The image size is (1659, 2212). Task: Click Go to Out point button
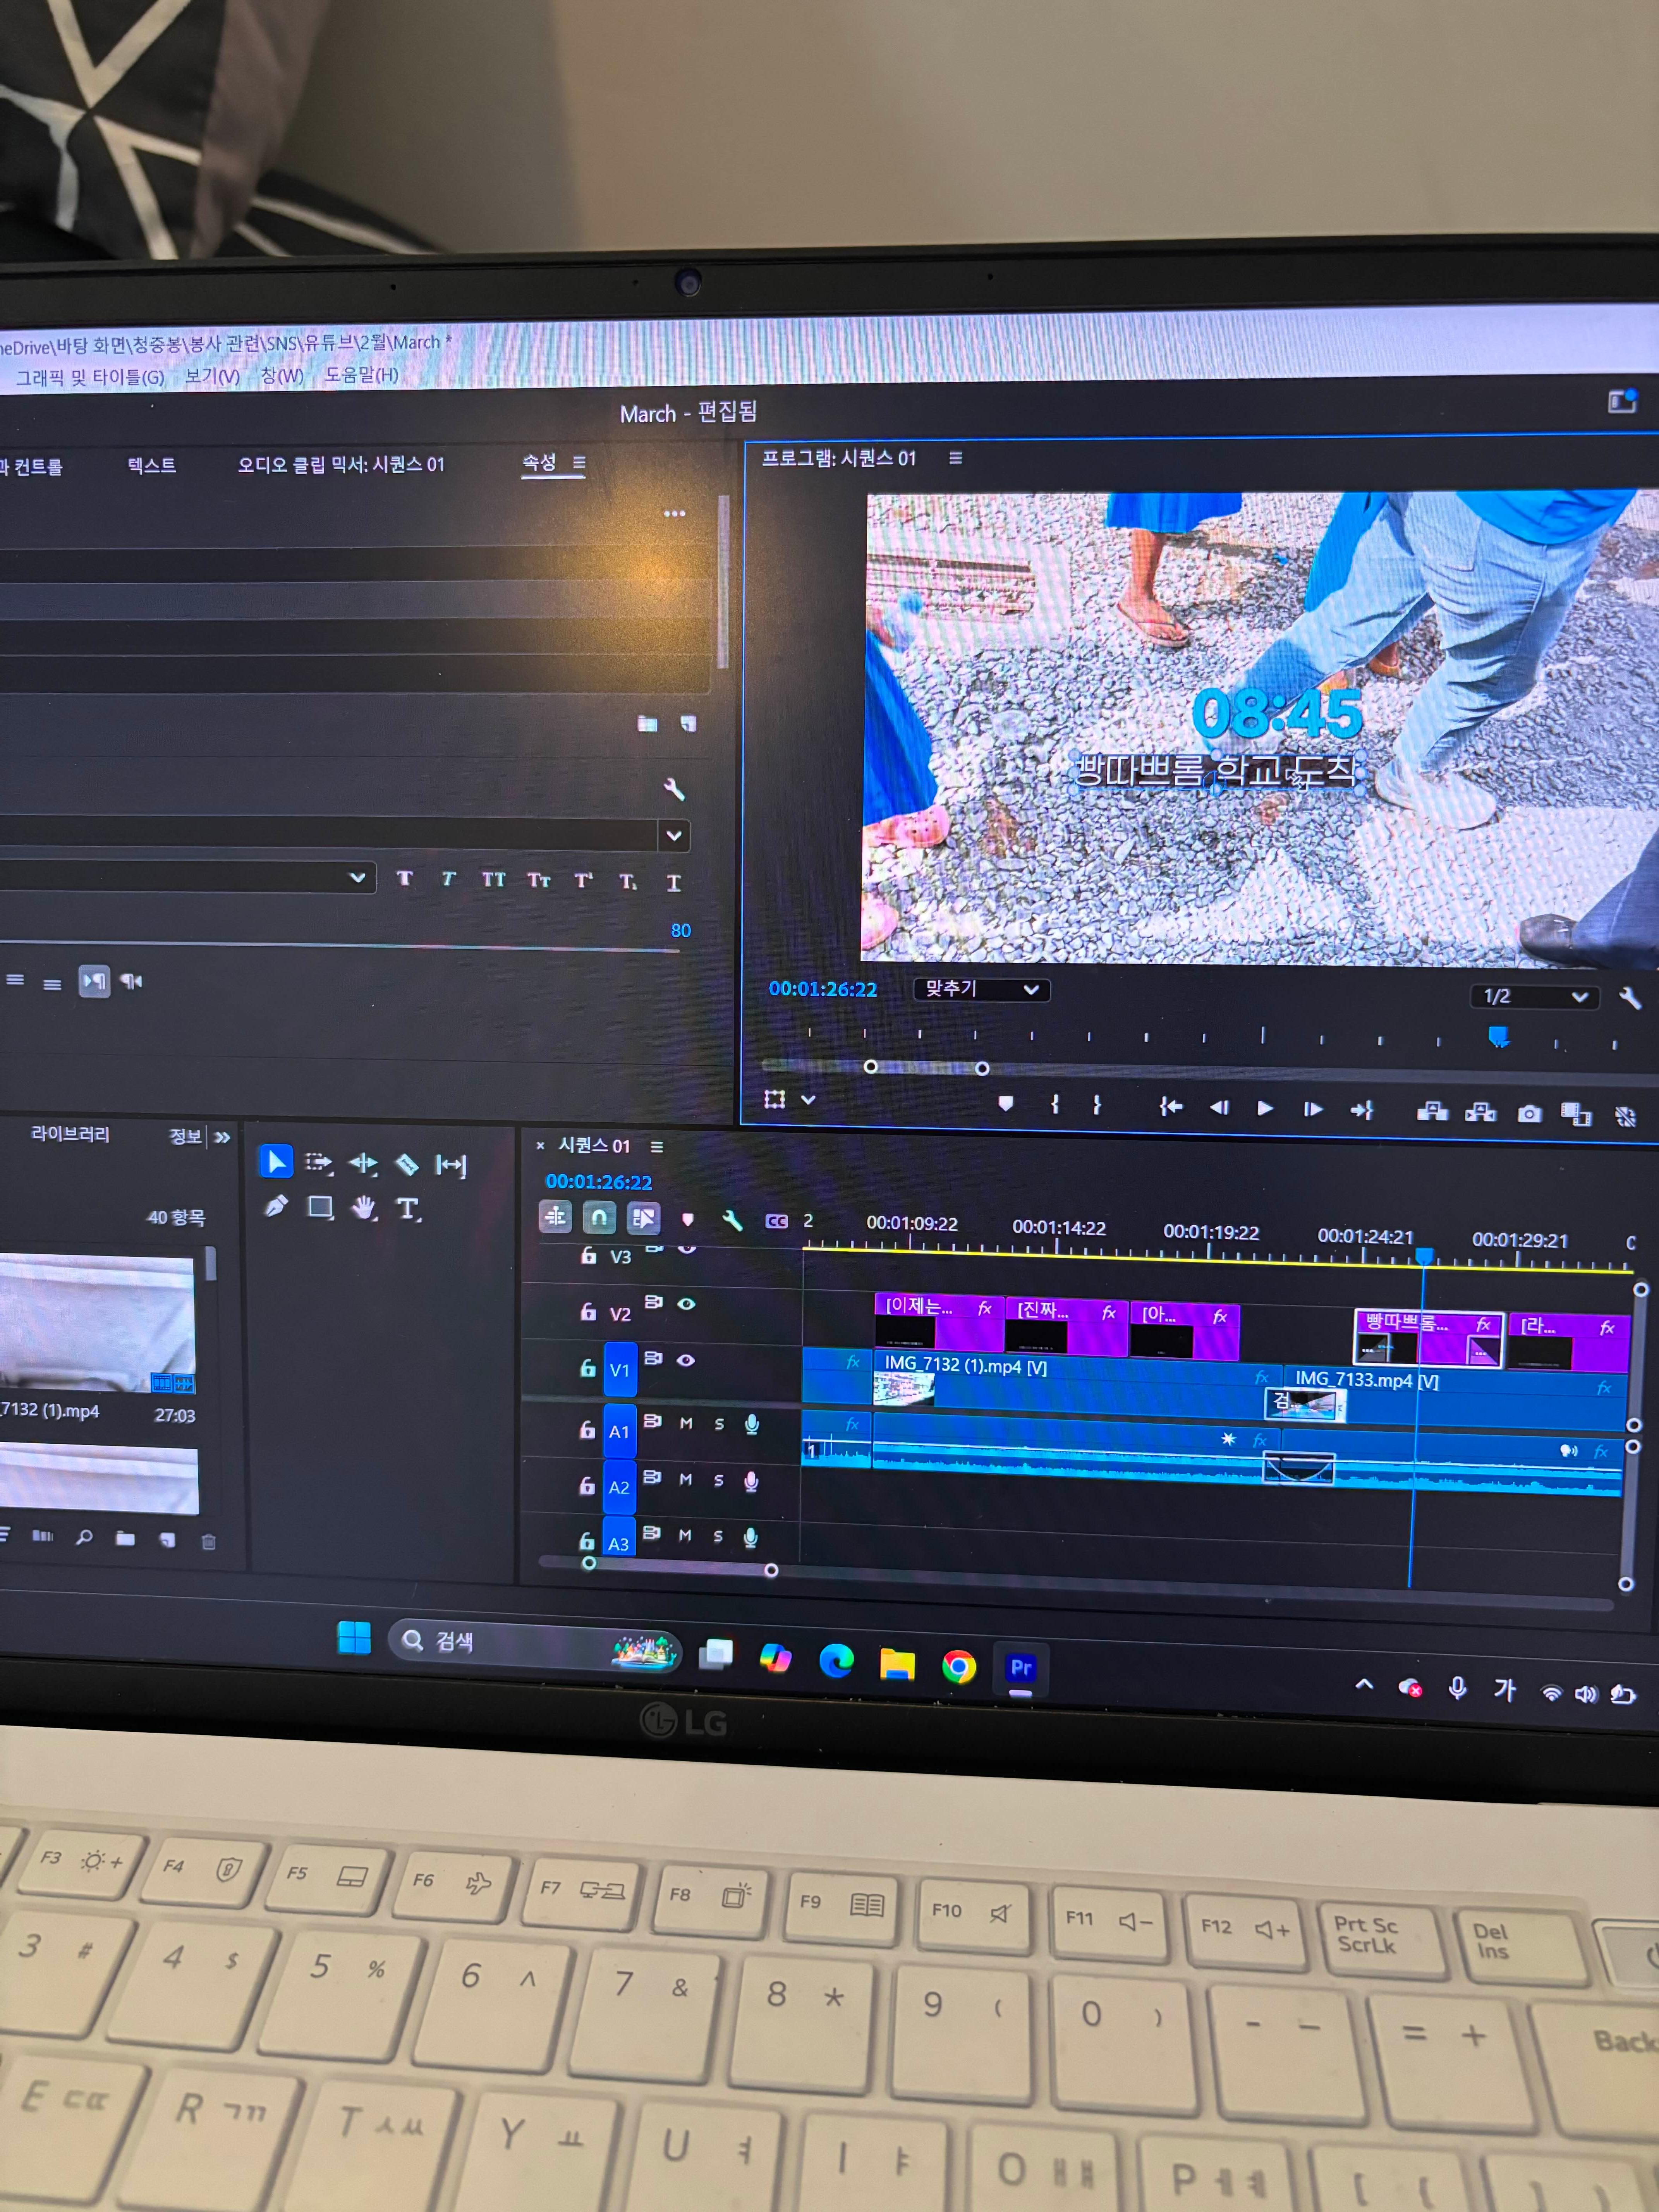(1362, 1110)
